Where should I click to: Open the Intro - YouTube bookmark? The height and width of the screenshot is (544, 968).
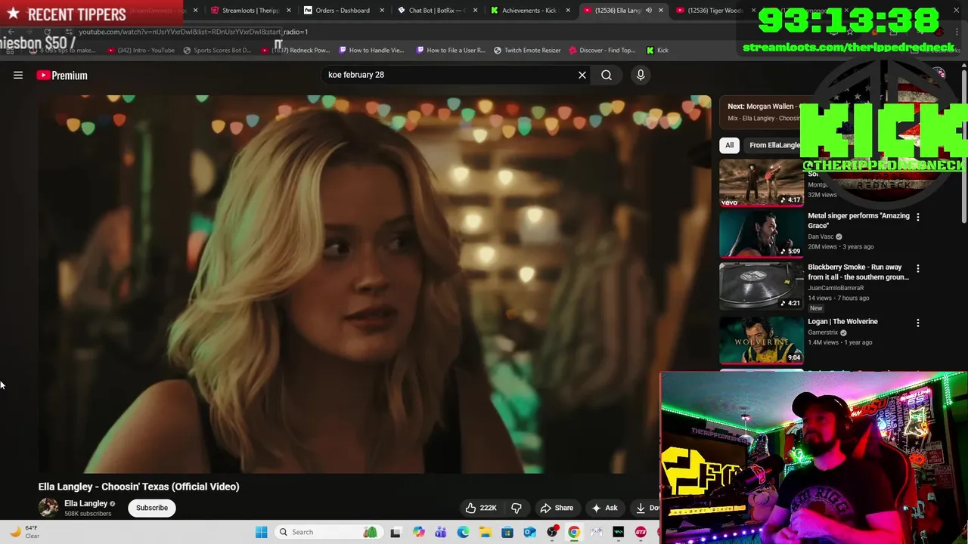(141, 51)
